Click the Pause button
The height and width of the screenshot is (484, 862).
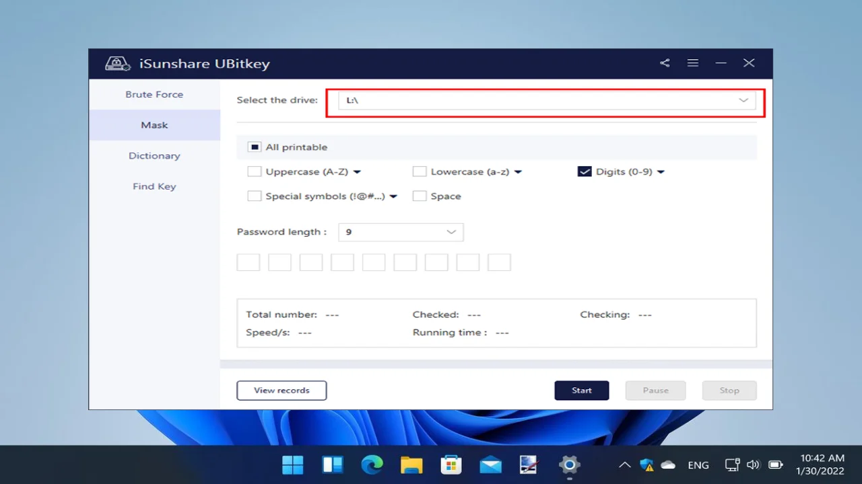tap(655, 391)
